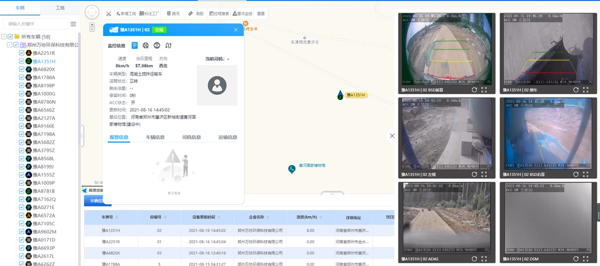Toggle the 所有车辆 checkbox
The height and width of the screenshot is (266, 600).
(x=10, y=37)
